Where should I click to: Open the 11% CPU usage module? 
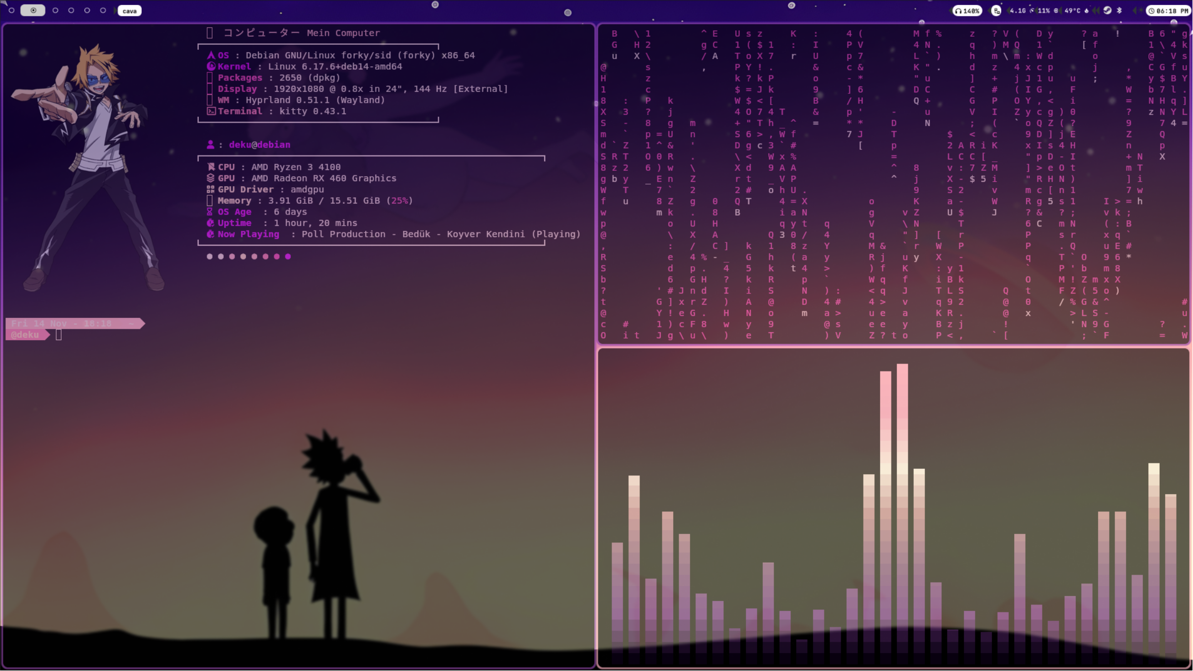pos(1044,10)
